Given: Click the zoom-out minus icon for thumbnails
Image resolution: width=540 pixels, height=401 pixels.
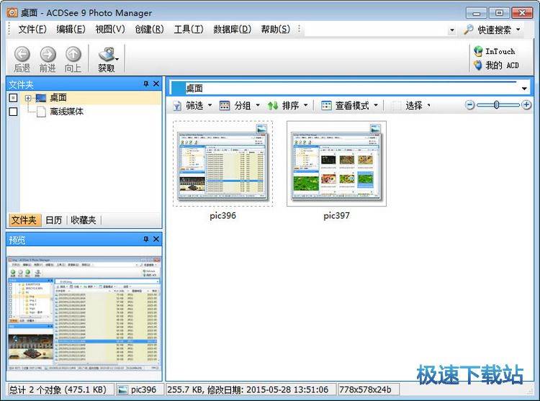Looking at the screenshot, I should coord(470,105).
